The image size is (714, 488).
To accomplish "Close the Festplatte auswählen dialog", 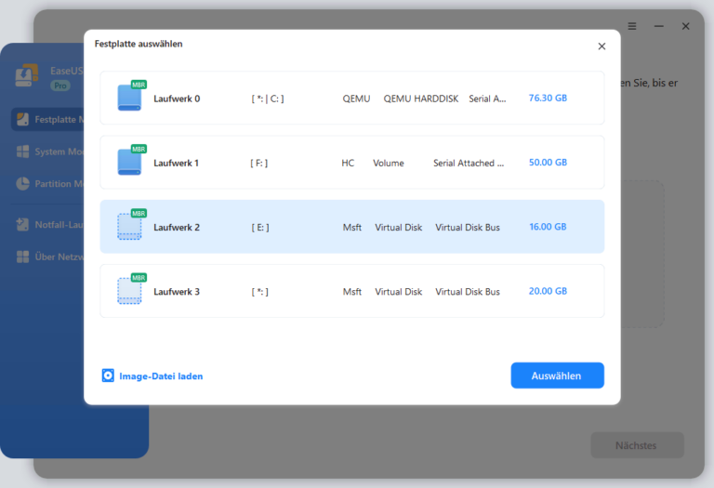I will [602, 46].
